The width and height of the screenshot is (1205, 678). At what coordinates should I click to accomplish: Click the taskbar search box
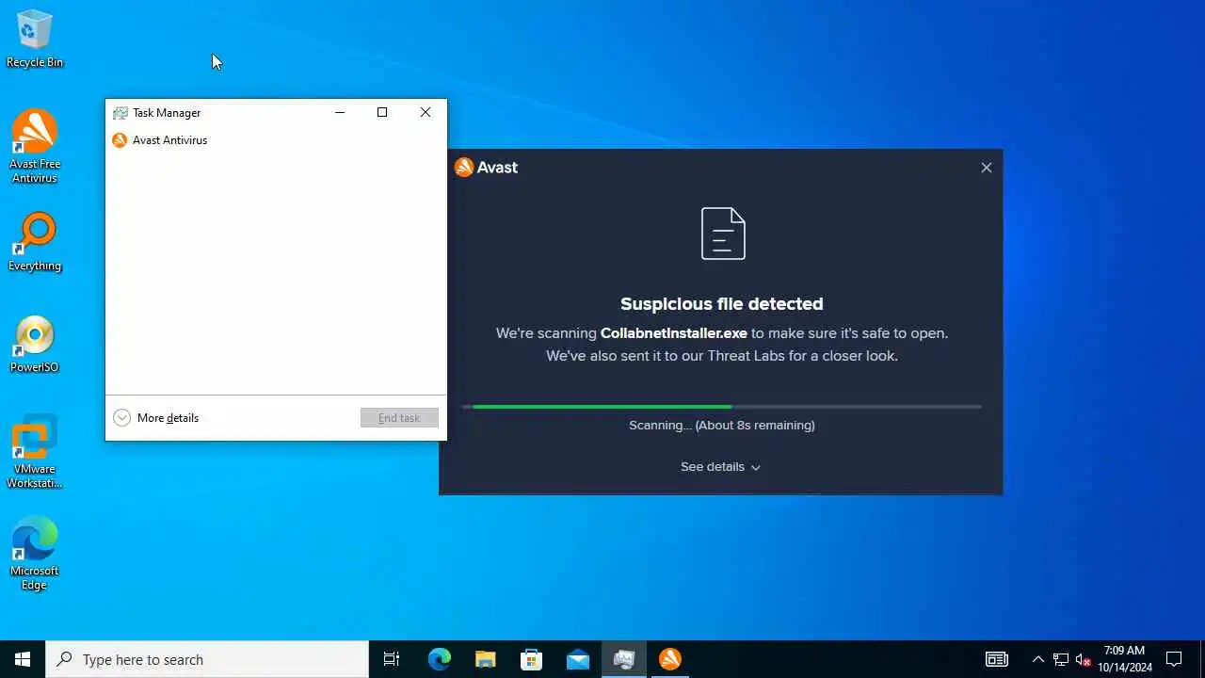click(x=207, y=659)
